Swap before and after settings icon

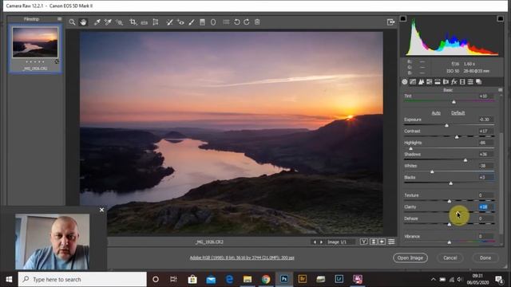pos(374,242)
